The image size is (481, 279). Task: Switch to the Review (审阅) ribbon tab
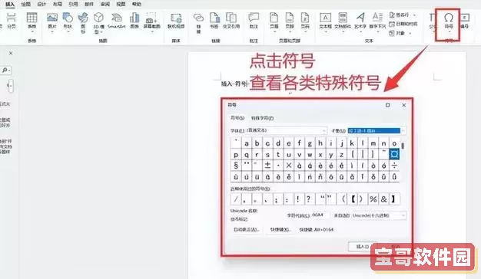(105, 4)
